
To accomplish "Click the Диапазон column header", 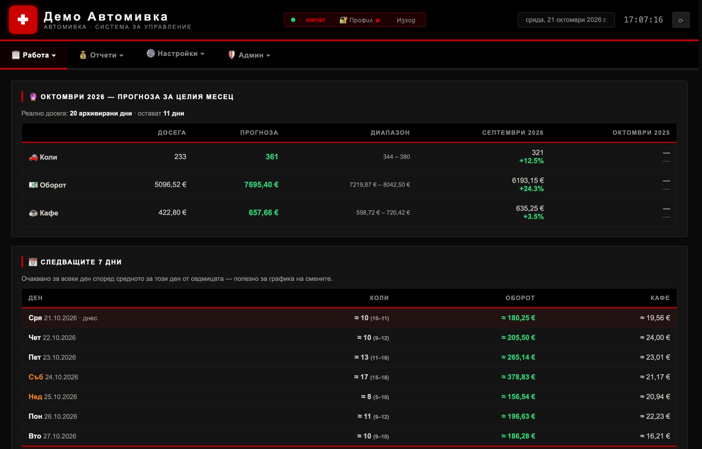I will 390,133.
